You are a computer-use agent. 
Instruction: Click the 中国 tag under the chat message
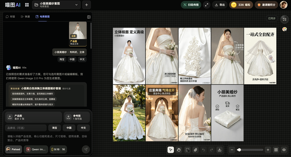pyautogui.click(x=72, y=59)
